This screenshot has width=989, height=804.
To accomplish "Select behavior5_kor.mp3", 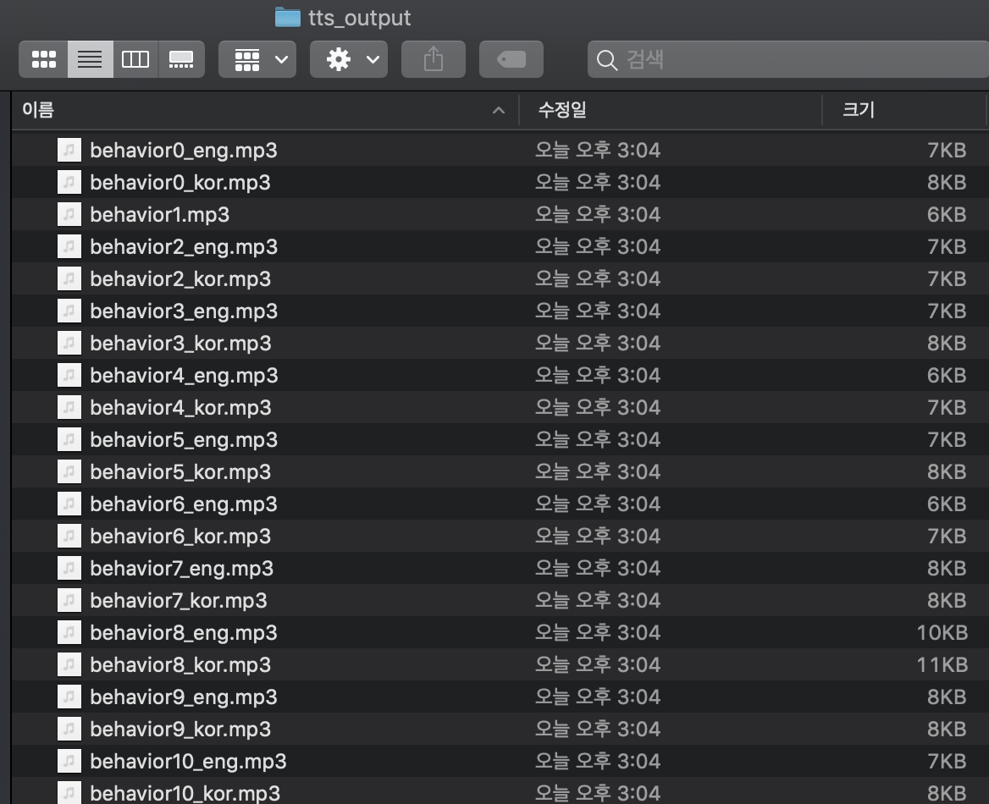I will coord(500,471).
